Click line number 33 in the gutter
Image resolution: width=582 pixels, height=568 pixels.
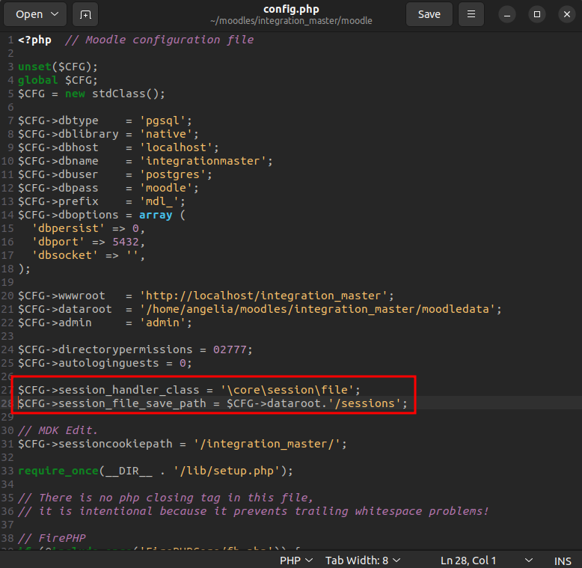pos(7,471)
